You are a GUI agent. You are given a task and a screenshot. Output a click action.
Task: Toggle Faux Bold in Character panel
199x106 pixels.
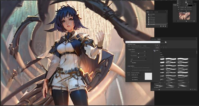pos(178,7)
